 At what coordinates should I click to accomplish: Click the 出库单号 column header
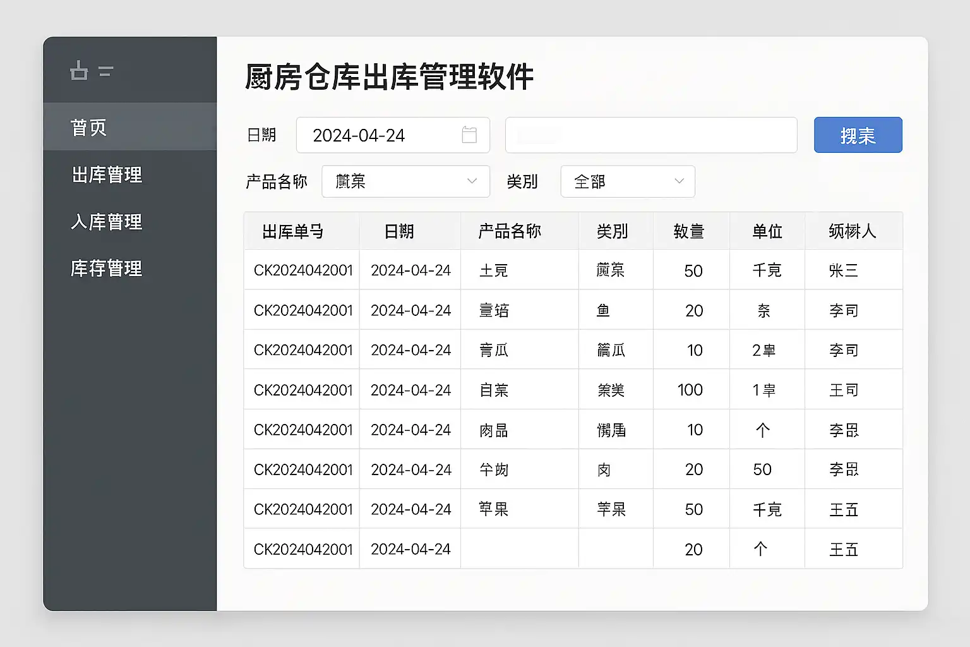(x=293, y=231)
